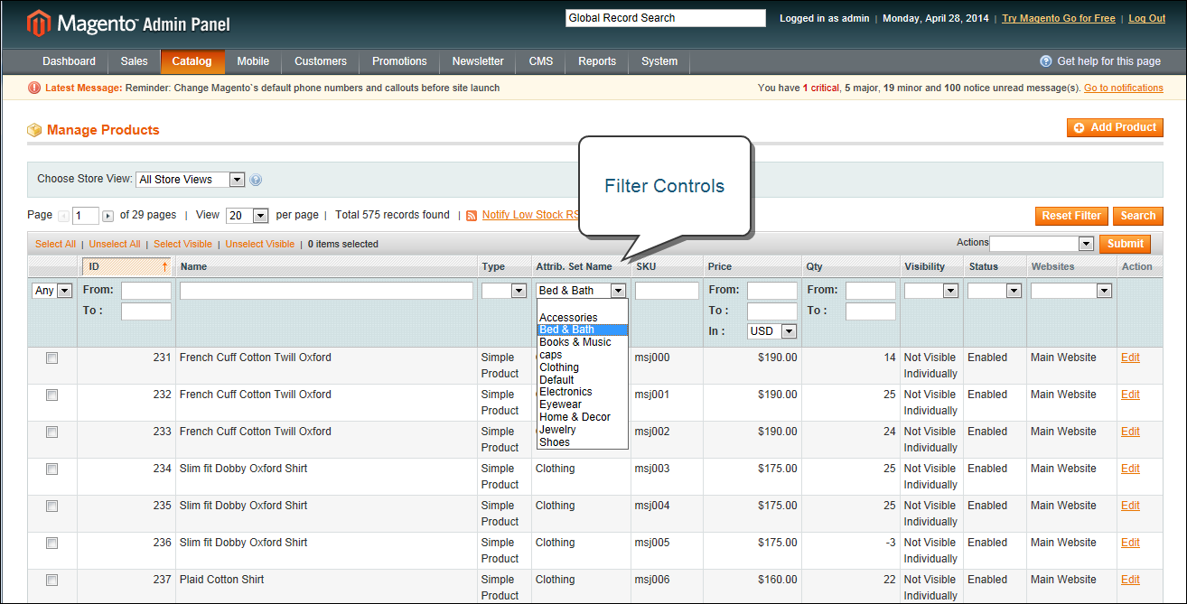Select Accessories in the attribute set list
The width and height of the screenshot is (1187, 604).
pyautogui.click(x=583, y=318)
